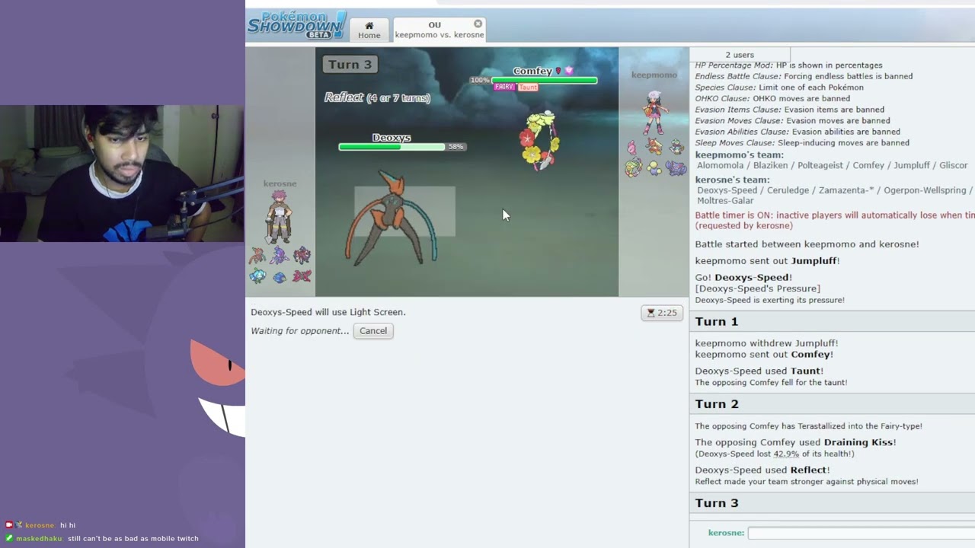
Task: Click maskedhaku's chat message in overlay
Action: click(103, 539)
